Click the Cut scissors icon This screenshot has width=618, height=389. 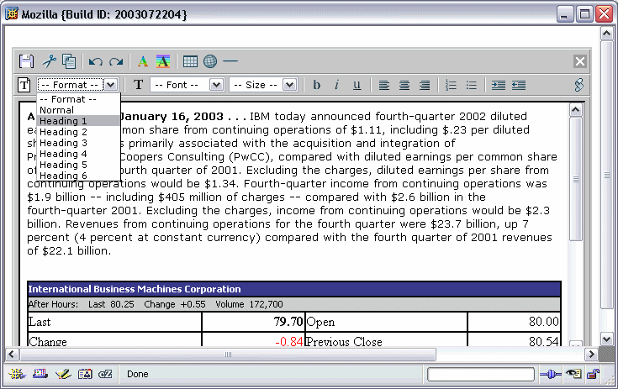49,61
